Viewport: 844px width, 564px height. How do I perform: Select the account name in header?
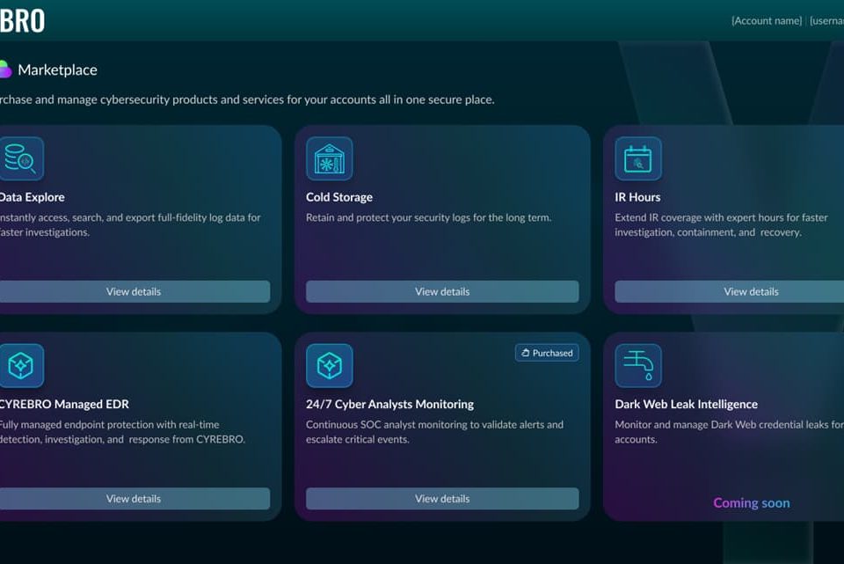(767, 21)
